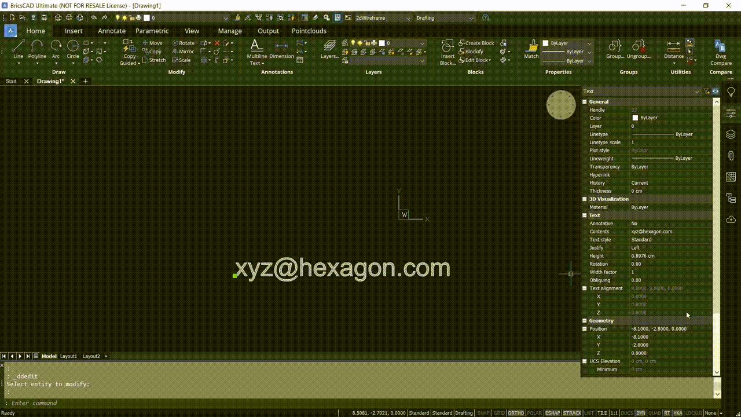Toggle POLAR tracking
The height and width of the screenshot is (417, 741).
[x=535, y=413]
